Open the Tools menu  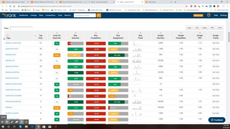pos(60,15)
